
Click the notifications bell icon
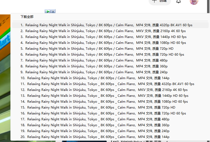coord(179,1)
